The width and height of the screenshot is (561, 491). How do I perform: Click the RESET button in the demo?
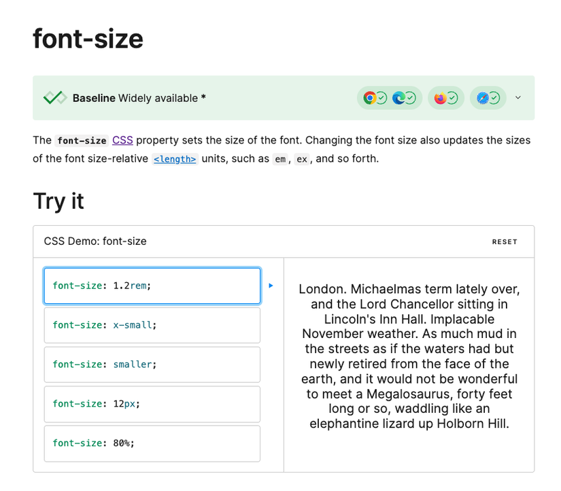tap(505, 241)
